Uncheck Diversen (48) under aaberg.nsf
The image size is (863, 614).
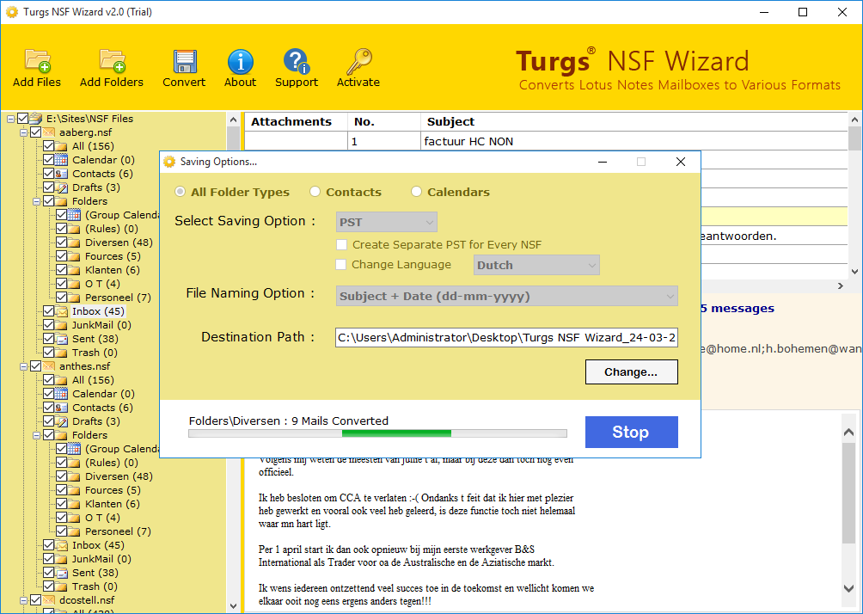point(61,243)
